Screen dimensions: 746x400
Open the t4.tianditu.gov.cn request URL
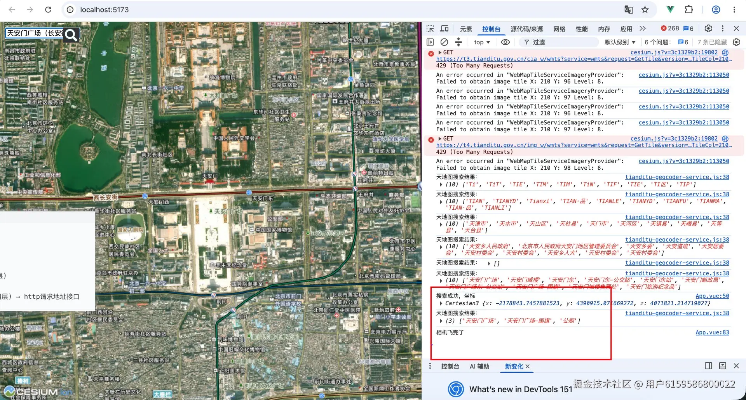click(584, 145)
